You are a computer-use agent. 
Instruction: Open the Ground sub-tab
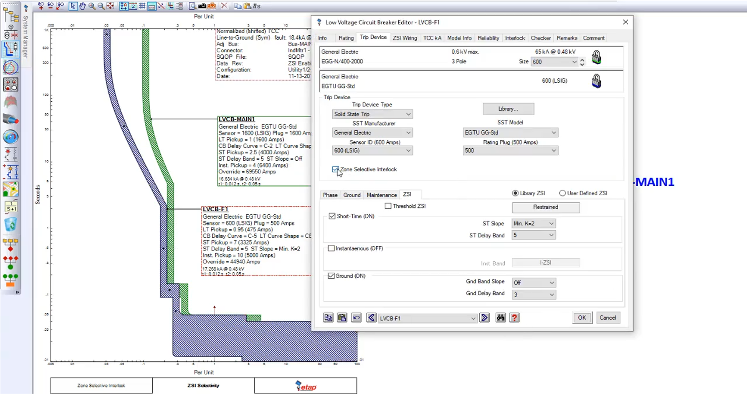352,195
